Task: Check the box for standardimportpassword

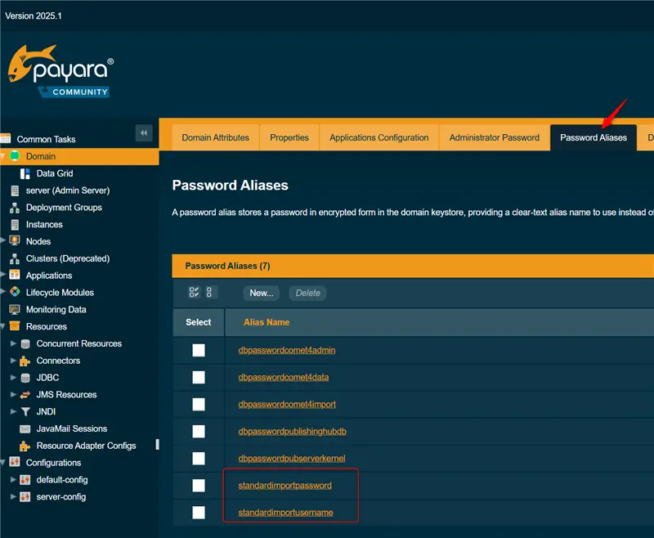Action: pos(199,486)
